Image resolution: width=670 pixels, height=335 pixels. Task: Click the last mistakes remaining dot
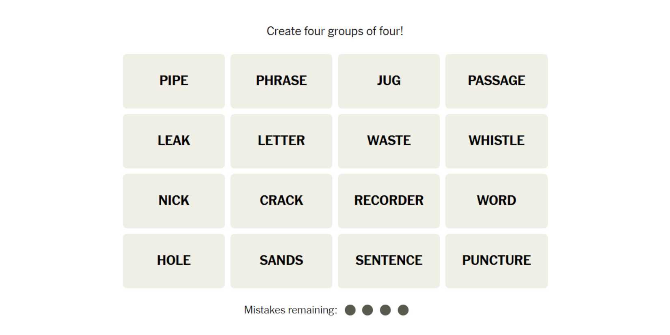point(403,310)
